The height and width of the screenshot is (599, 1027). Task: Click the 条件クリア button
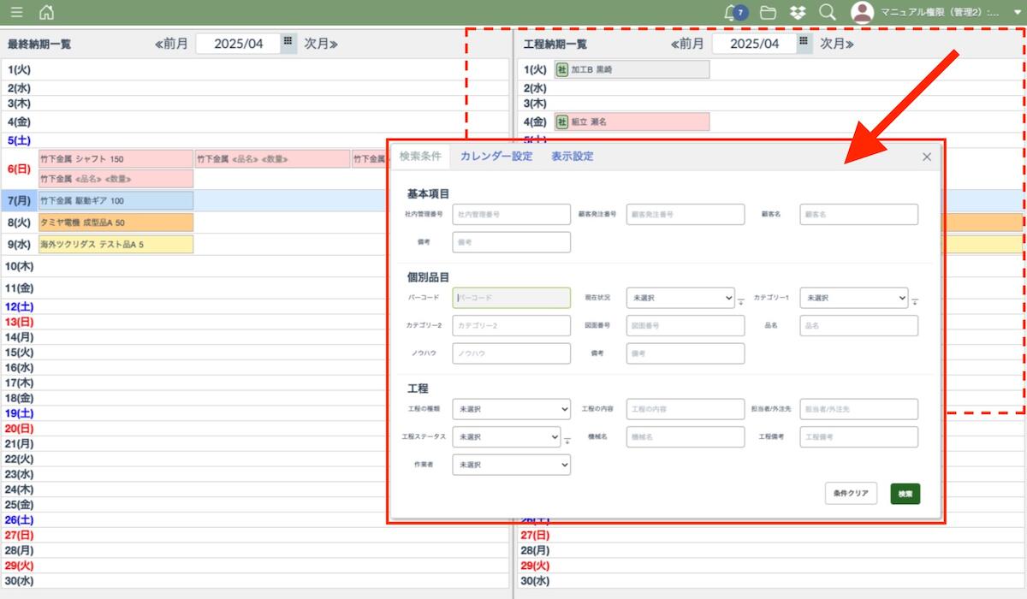pos(851,494)
